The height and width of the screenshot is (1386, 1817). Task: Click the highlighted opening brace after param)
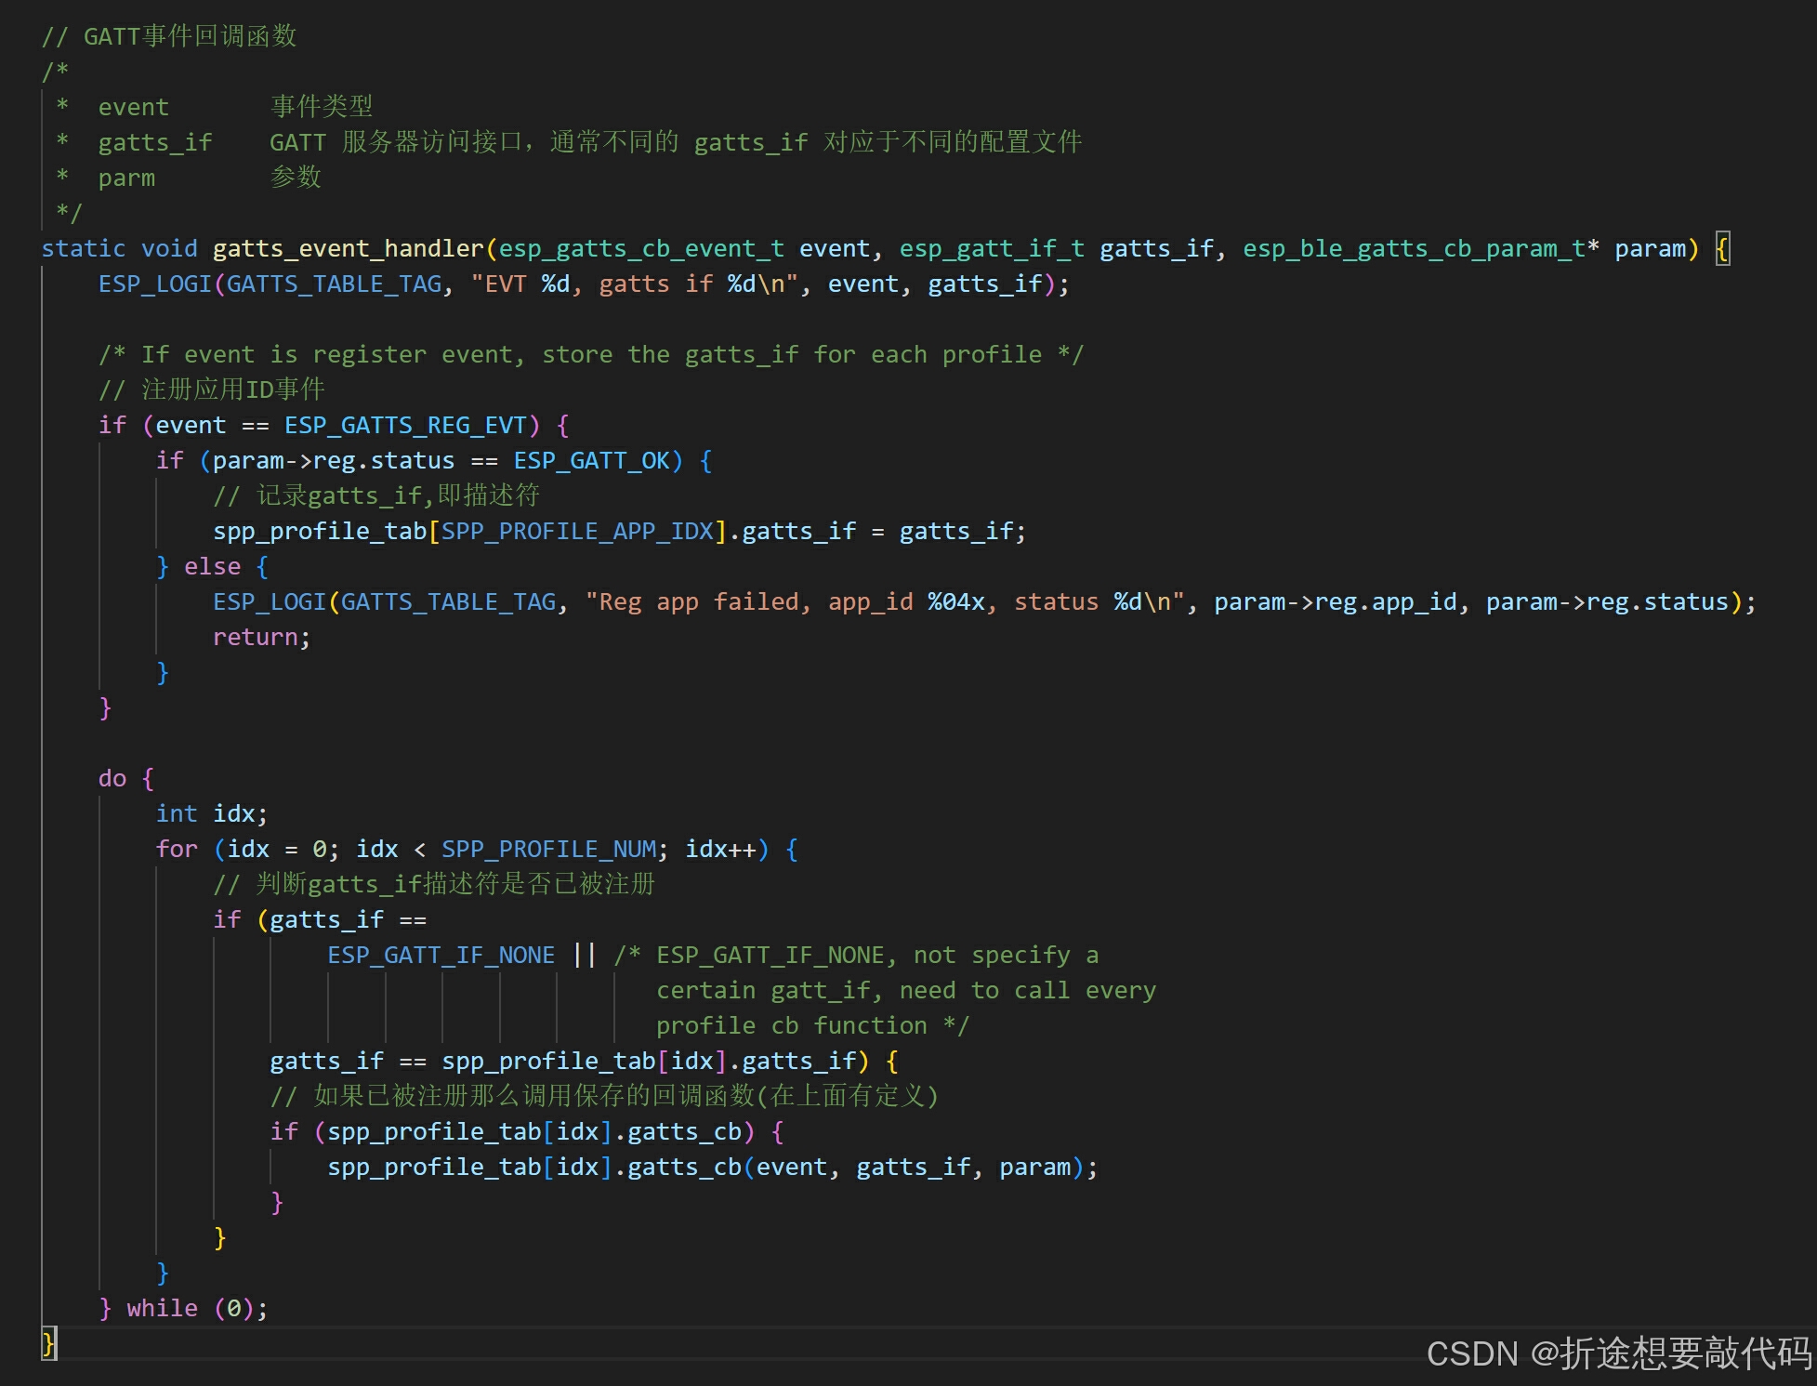(x=1722, y=249)
